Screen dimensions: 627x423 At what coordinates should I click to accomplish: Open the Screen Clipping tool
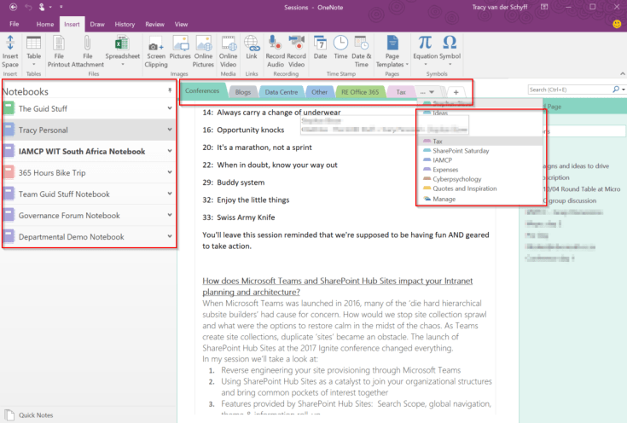pos(156,45)
